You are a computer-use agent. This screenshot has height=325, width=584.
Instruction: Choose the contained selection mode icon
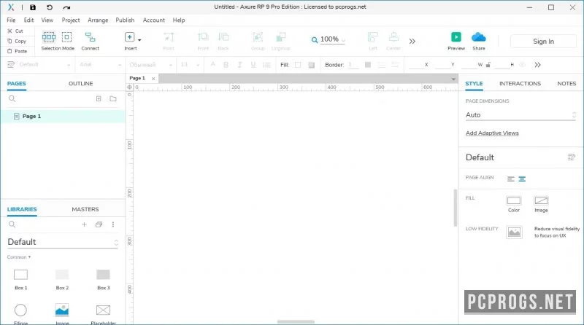[x=66, y=37]
